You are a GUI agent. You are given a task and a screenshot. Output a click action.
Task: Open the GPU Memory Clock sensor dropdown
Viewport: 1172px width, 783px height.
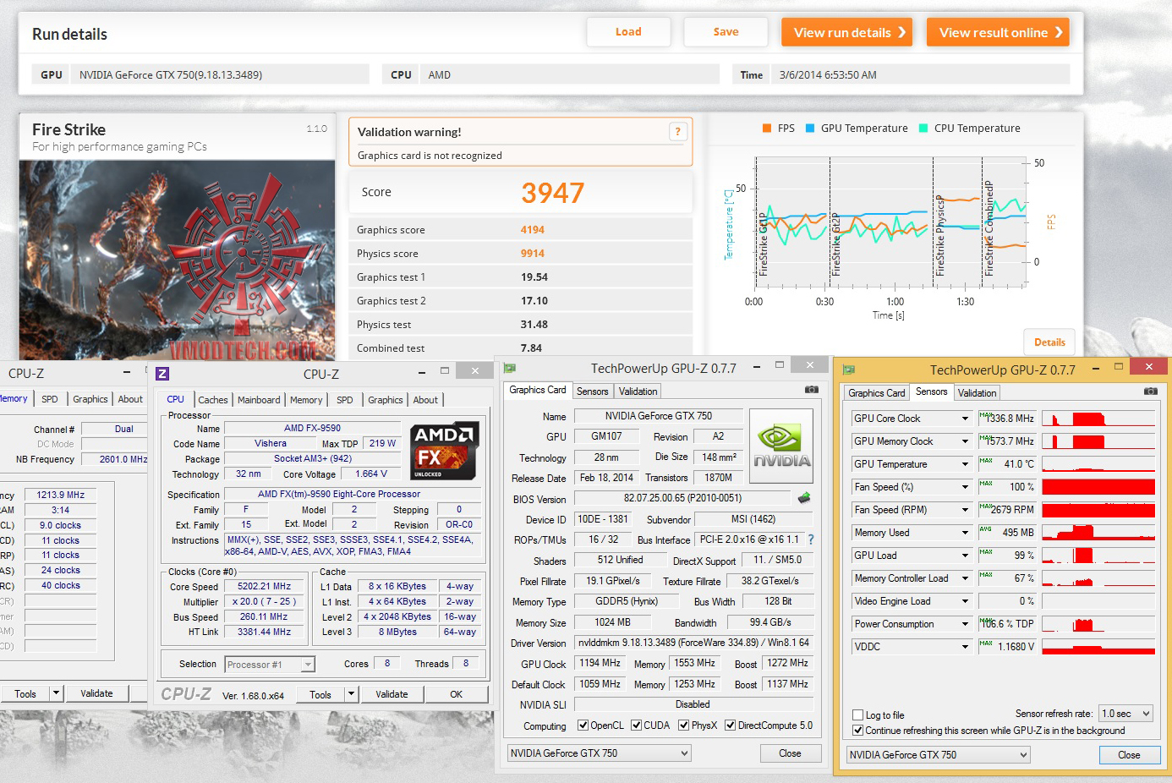pos(965,441)
